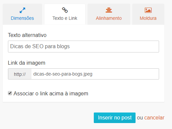Screen dimensions: 172x129
Task: Click the '.jpeg' ending of image link
Action: click(87, 74)
